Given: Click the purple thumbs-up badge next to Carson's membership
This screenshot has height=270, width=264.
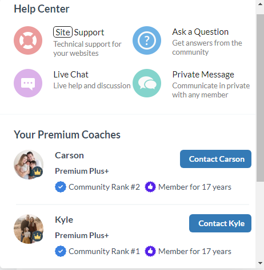Looking at the screenshot, I should 150,187.
